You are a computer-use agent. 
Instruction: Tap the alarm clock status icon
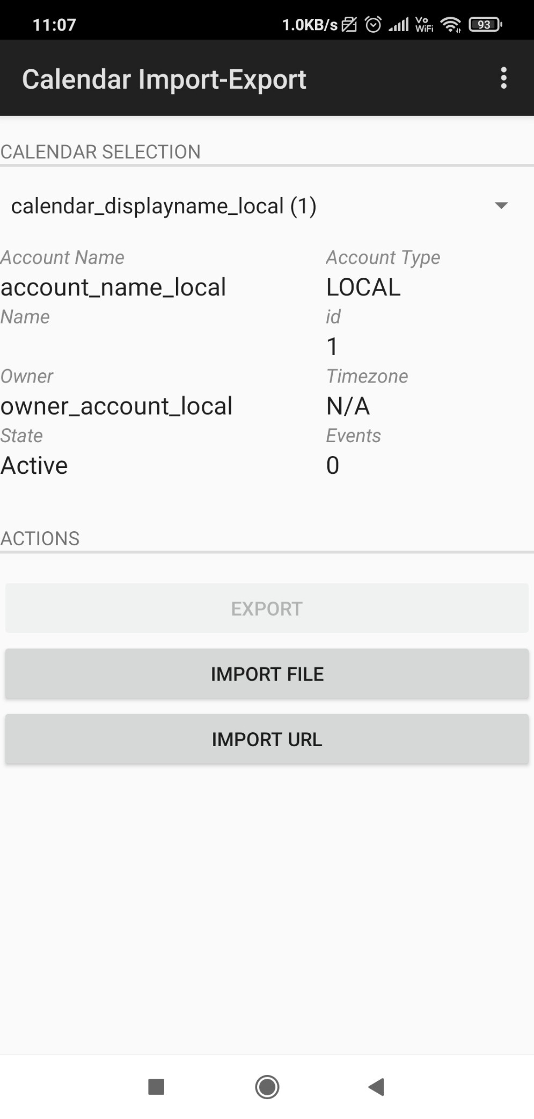click(x=373, y=24)
